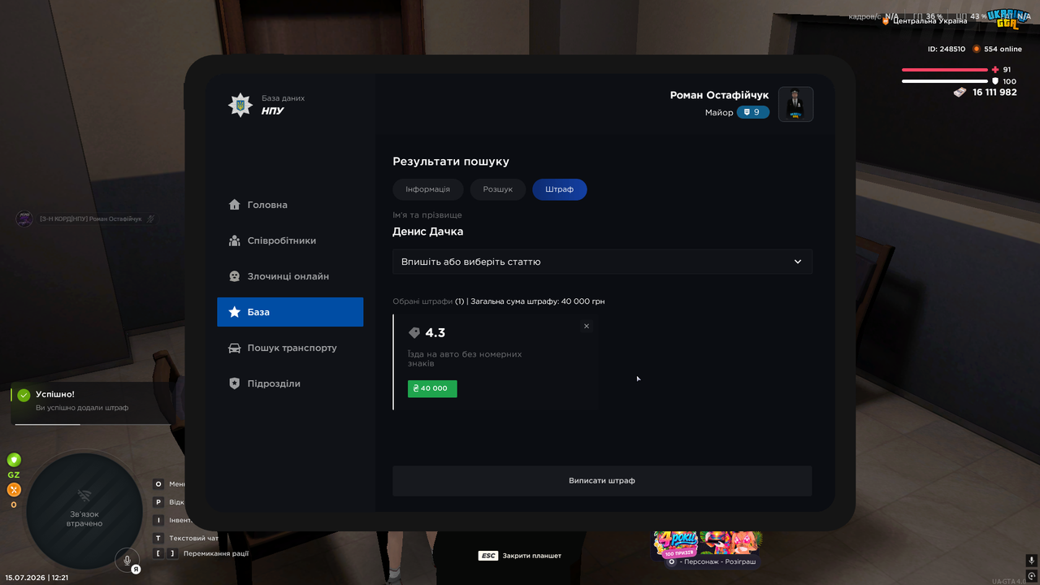Click the green ₴ 40 000 fine amount
Image resolution: width=1040 pixels, height=585 pixels.
pos(432,388)
